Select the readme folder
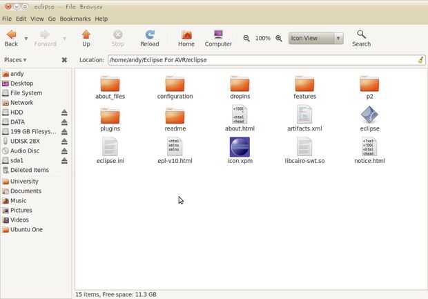Screen dimensions: 428x299 (175, 120)
